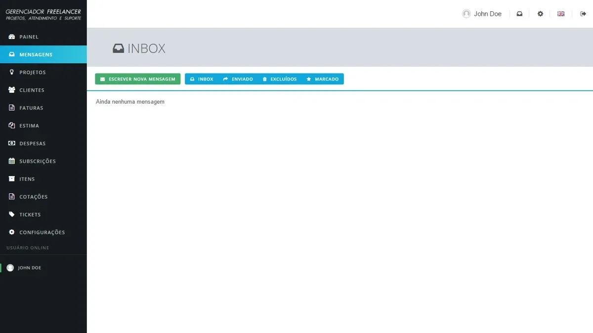This screenshot has height=333, width=593.
Task: Click the Projetos lightbulb icon
Action: (12, 73)
